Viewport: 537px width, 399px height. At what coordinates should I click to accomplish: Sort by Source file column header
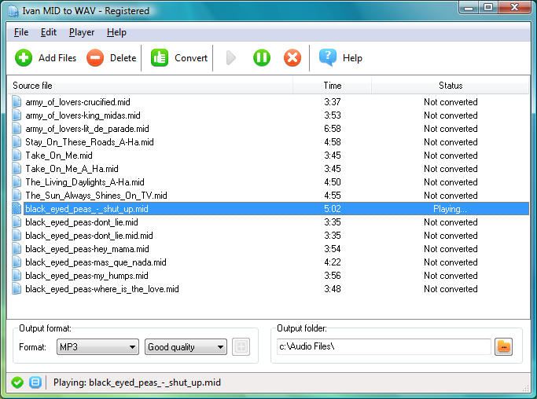150,85
